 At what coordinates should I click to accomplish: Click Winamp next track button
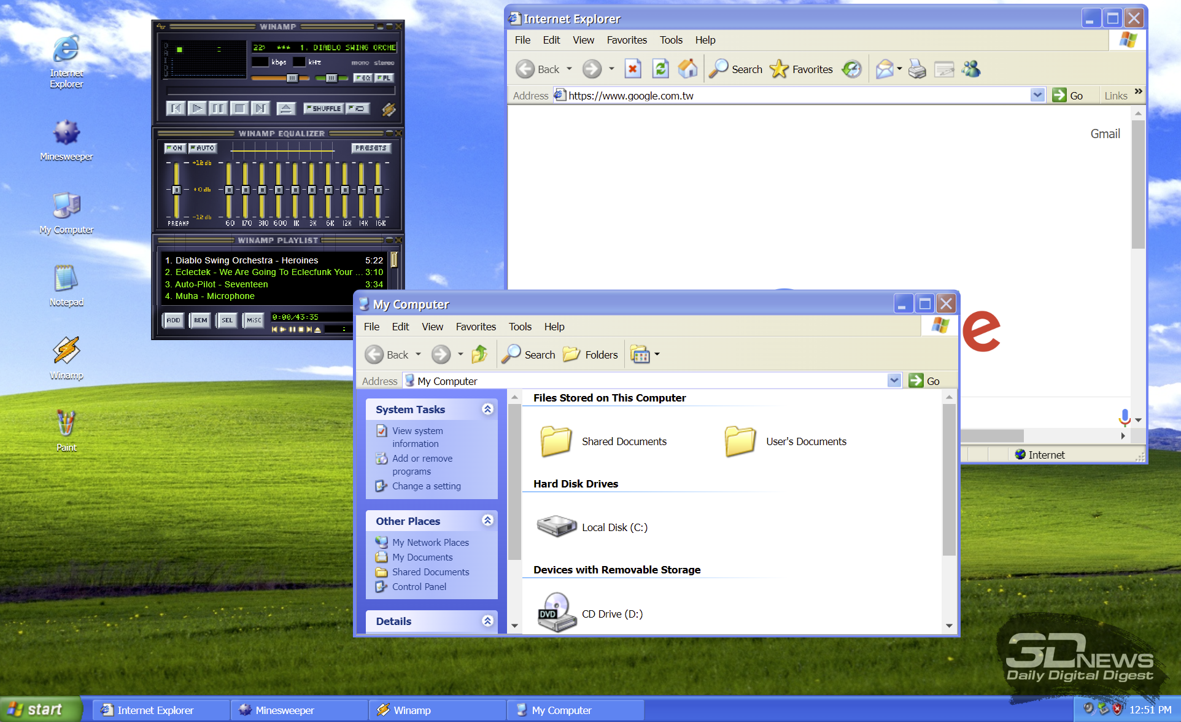point(260,109)
